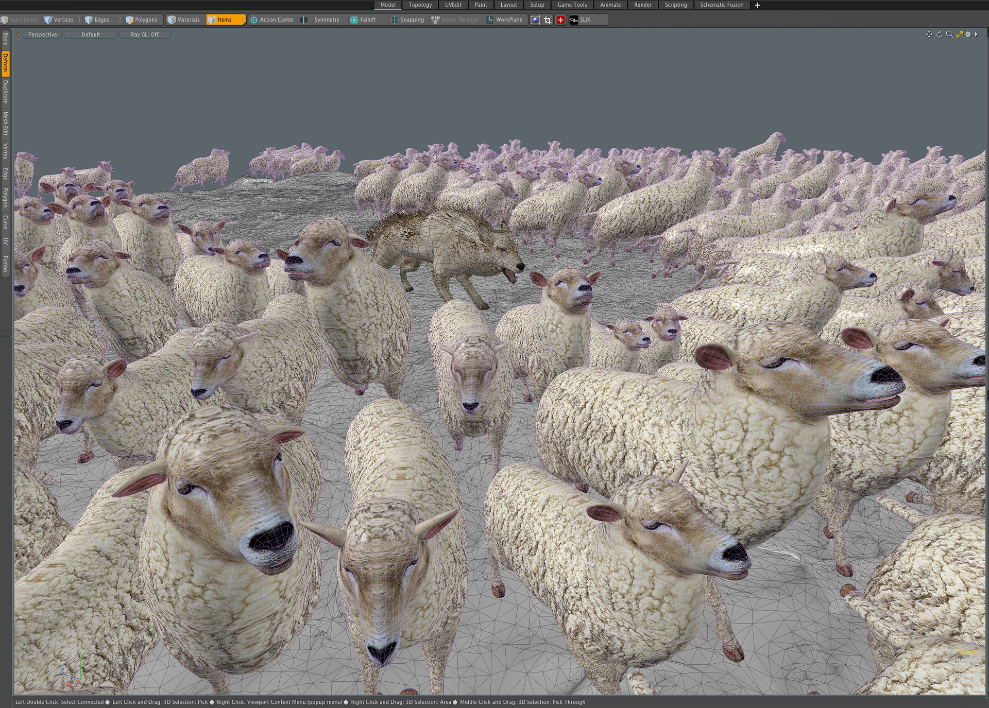This screenshot has height=708, width=989.
Task: Open viewport settings gear icon
Action: coord(968,34)
